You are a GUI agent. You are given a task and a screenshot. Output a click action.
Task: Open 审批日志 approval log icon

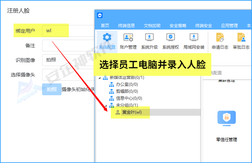(241, 37)
